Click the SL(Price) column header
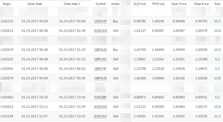The height and width of the screenshot is (122, 223). (140, 4)
